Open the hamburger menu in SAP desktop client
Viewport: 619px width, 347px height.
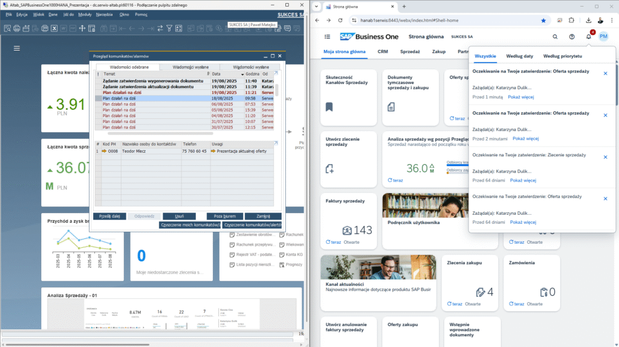click(x=16, y=48)
